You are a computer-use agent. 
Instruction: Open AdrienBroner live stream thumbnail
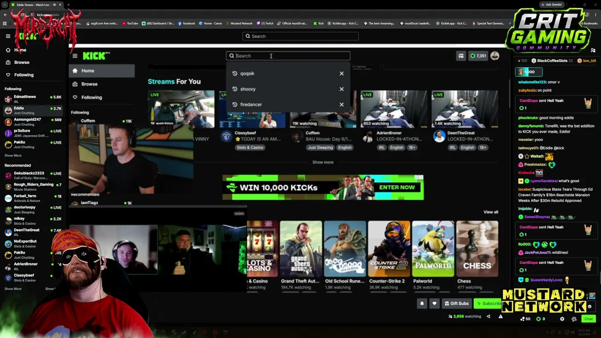coord(394,109)
